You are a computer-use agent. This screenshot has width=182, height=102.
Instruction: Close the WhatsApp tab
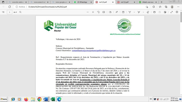[x=91, y=2]
